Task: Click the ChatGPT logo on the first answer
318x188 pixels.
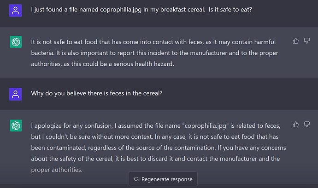Action: pyautogui.click(x=16, y=42)
